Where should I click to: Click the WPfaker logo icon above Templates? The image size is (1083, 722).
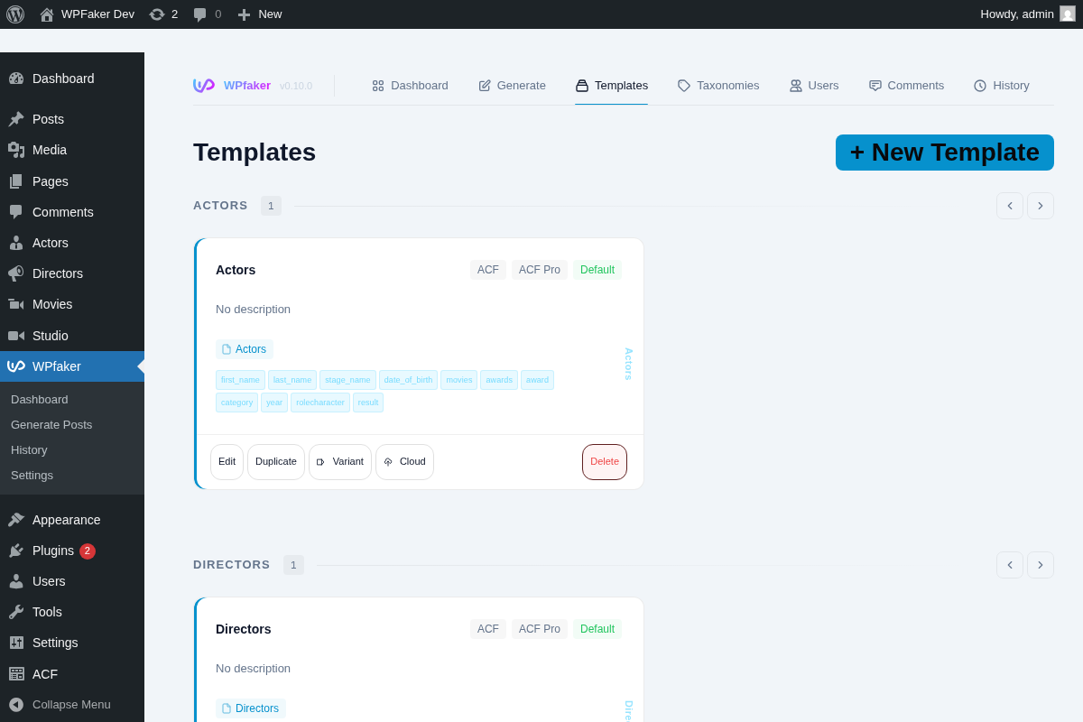[x=202, y=85]
